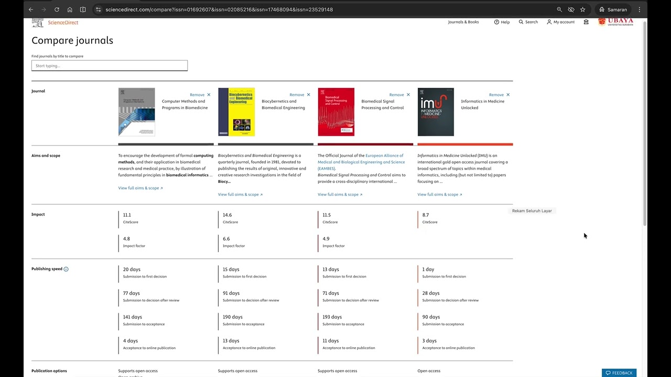This screenshot has height=377, width=671.
Task: Open Biocybernetics and Biomedical Engineering title link
Action: coord(283,104)
